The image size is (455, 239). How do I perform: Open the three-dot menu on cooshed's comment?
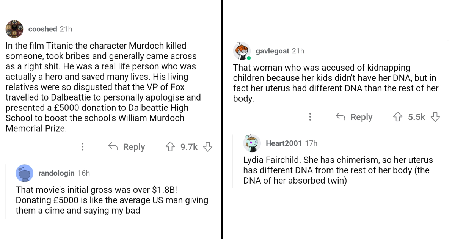(83, 147)
